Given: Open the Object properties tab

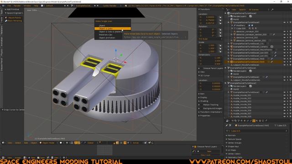Looking at the screenshot, I should (245, 121).
